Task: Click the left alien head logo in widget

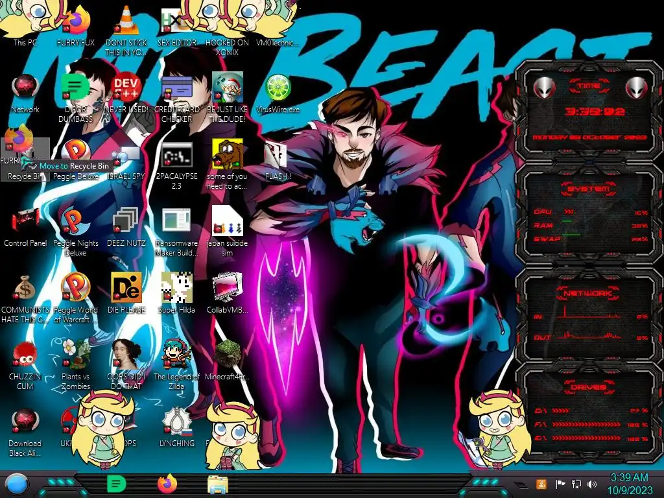Action: 544,88
